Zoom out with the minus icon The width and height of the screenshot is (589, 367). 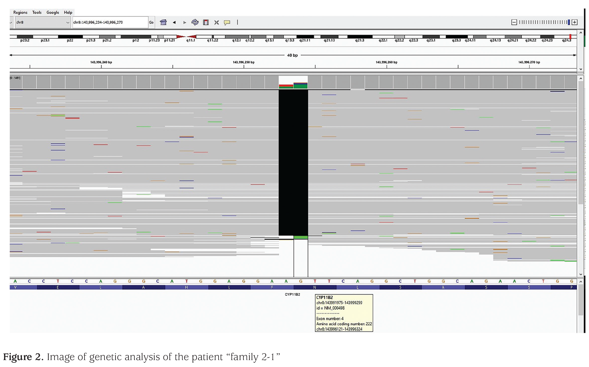(x=514, y=22)
